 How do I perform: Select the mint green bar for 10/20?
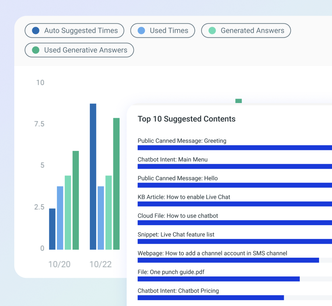(x=68, y=213)
